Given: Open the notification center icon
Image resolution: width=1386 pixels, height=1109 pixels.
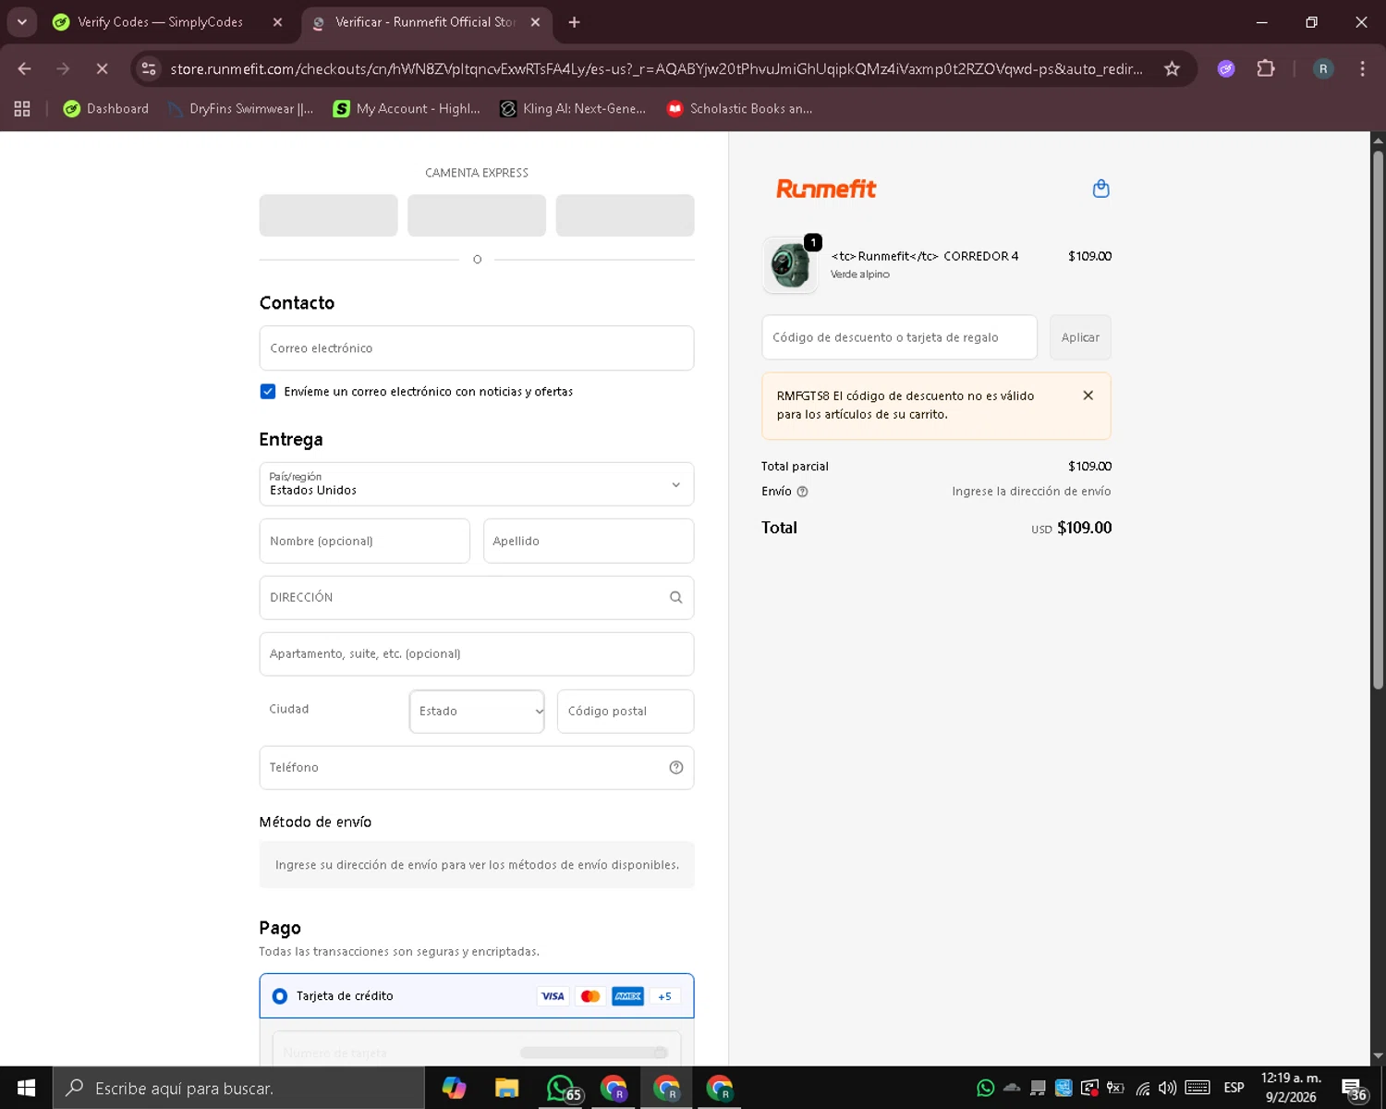Looking at the screenshot, I should tap(1352, 1089).
